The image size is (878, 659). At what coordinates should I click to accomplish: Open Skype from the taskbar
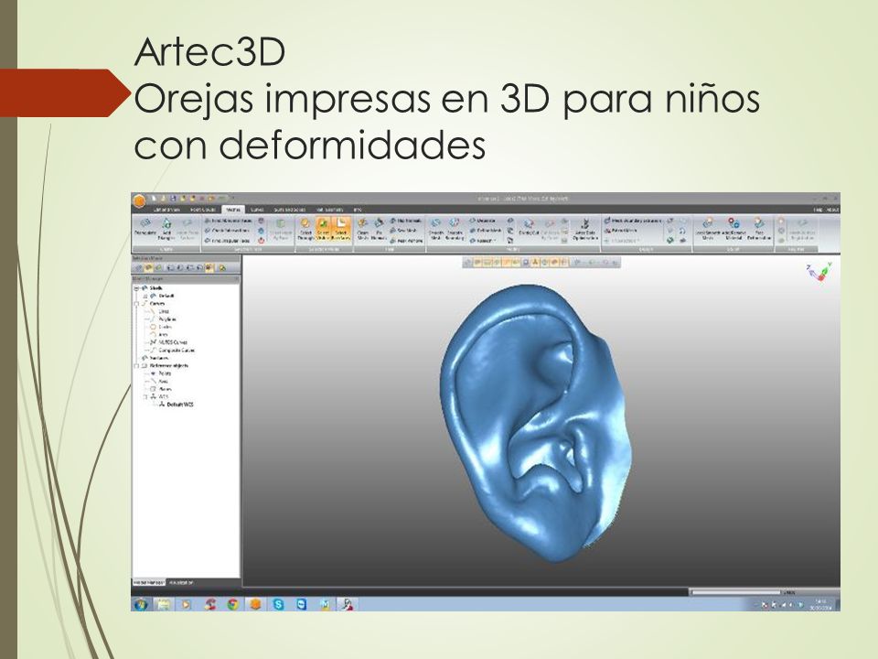pos(278,604)
